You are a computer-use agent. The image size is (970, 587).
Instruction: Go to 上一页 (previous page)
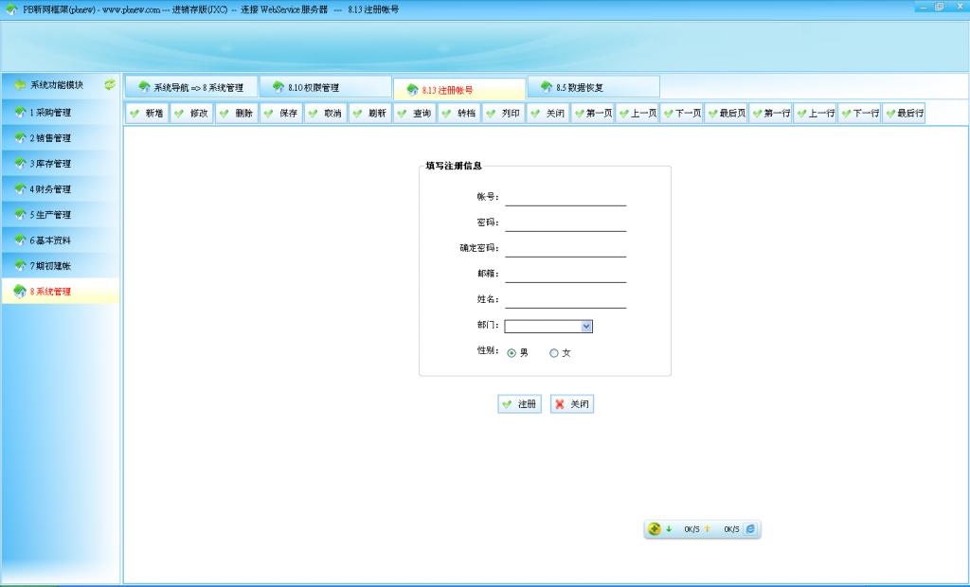pos(638,114)
